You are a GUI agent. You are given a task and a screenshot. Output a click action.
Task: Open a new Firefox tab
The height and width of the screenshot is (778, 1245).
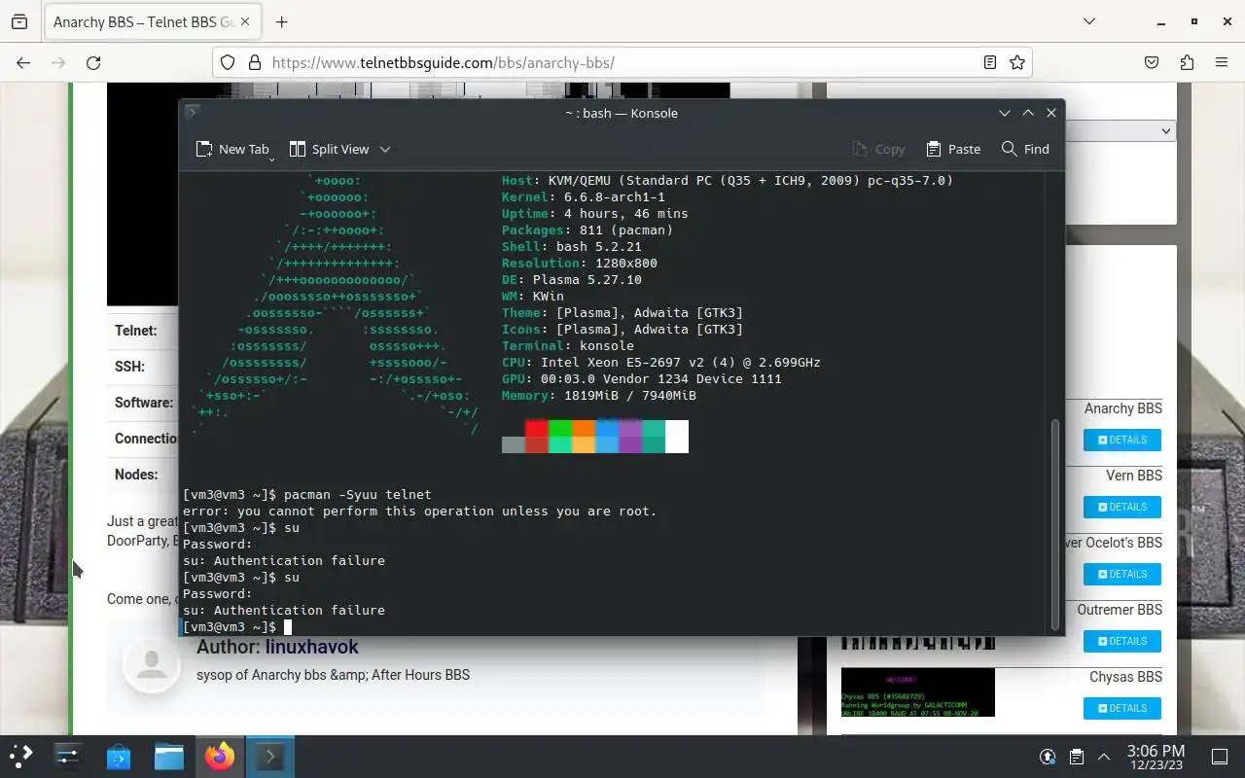(282, 21)
